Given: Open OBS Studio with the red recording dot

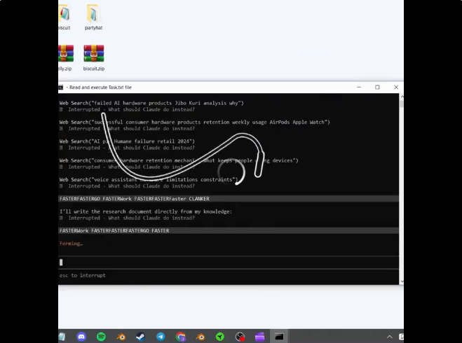Looking at the screenshot, I should pos(240,337).
